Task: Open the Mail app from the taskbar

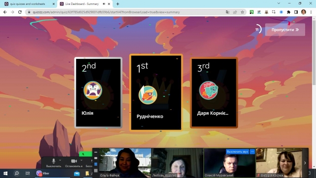Action: coord(77,174)
